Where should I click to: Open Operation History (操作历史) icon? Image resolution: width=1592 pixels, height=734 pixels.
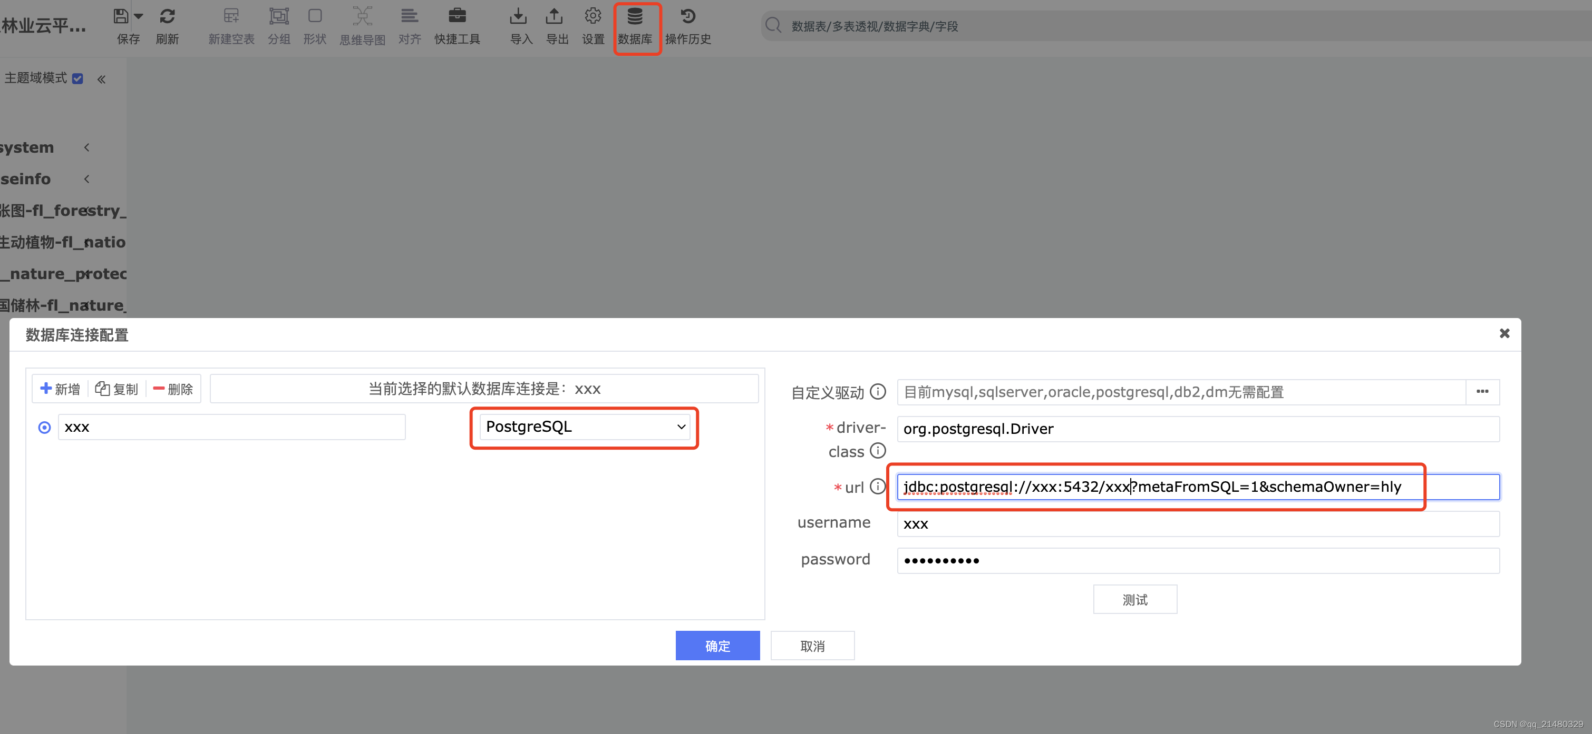tap(688, 16)
